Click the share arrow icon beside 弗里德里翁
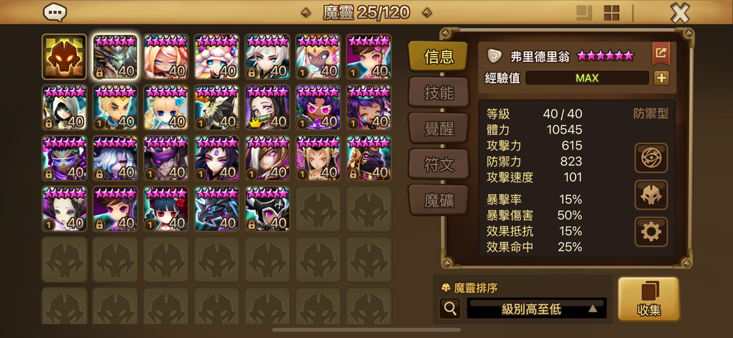 [661, 53]
